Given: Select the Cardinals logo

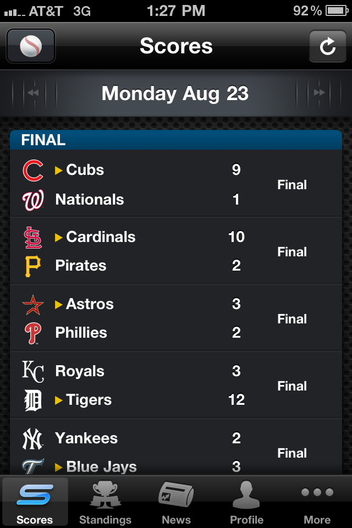Looking at the screenshot, I should click(33, 238).
